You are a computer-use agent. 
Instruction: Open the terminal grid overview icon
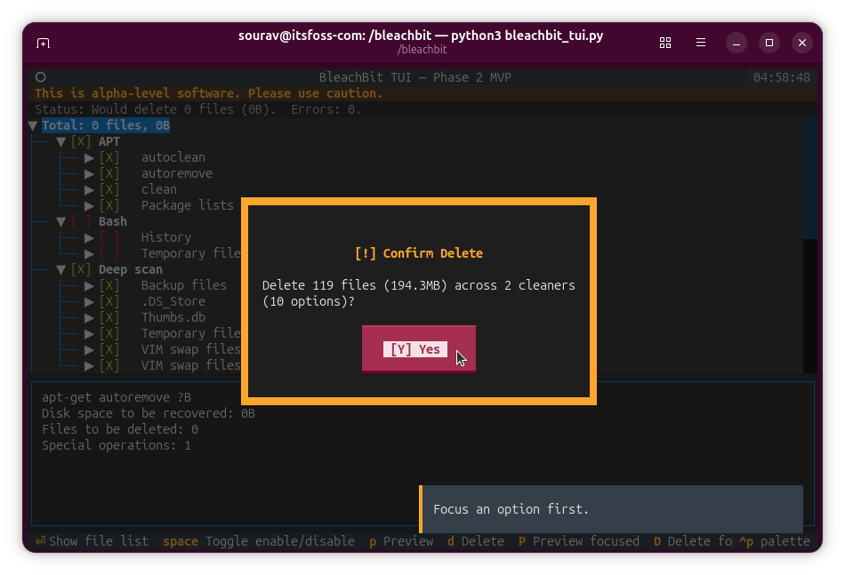pyautogui.click(x=665, y=43)
